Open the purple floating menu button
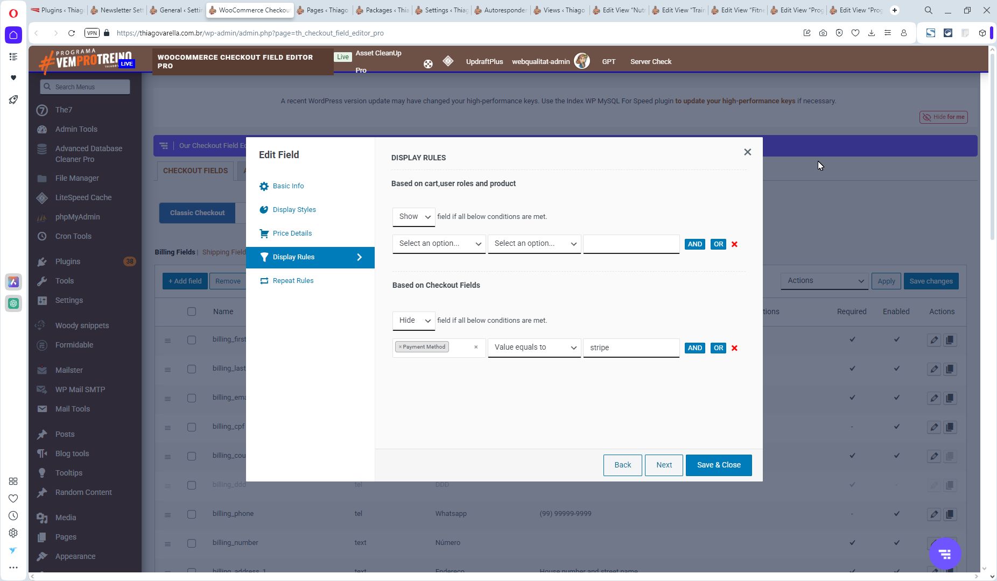 pyautogui.click(x=945, y=554)
